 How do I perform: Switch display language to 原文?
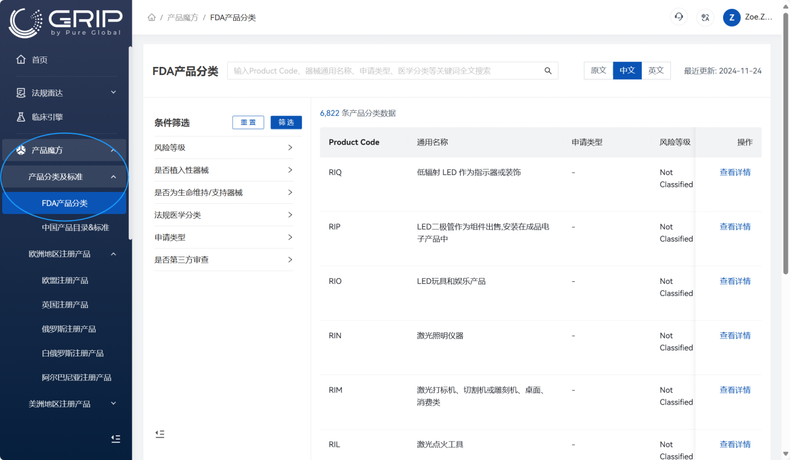pyautogui.click(x=599, y=70)
